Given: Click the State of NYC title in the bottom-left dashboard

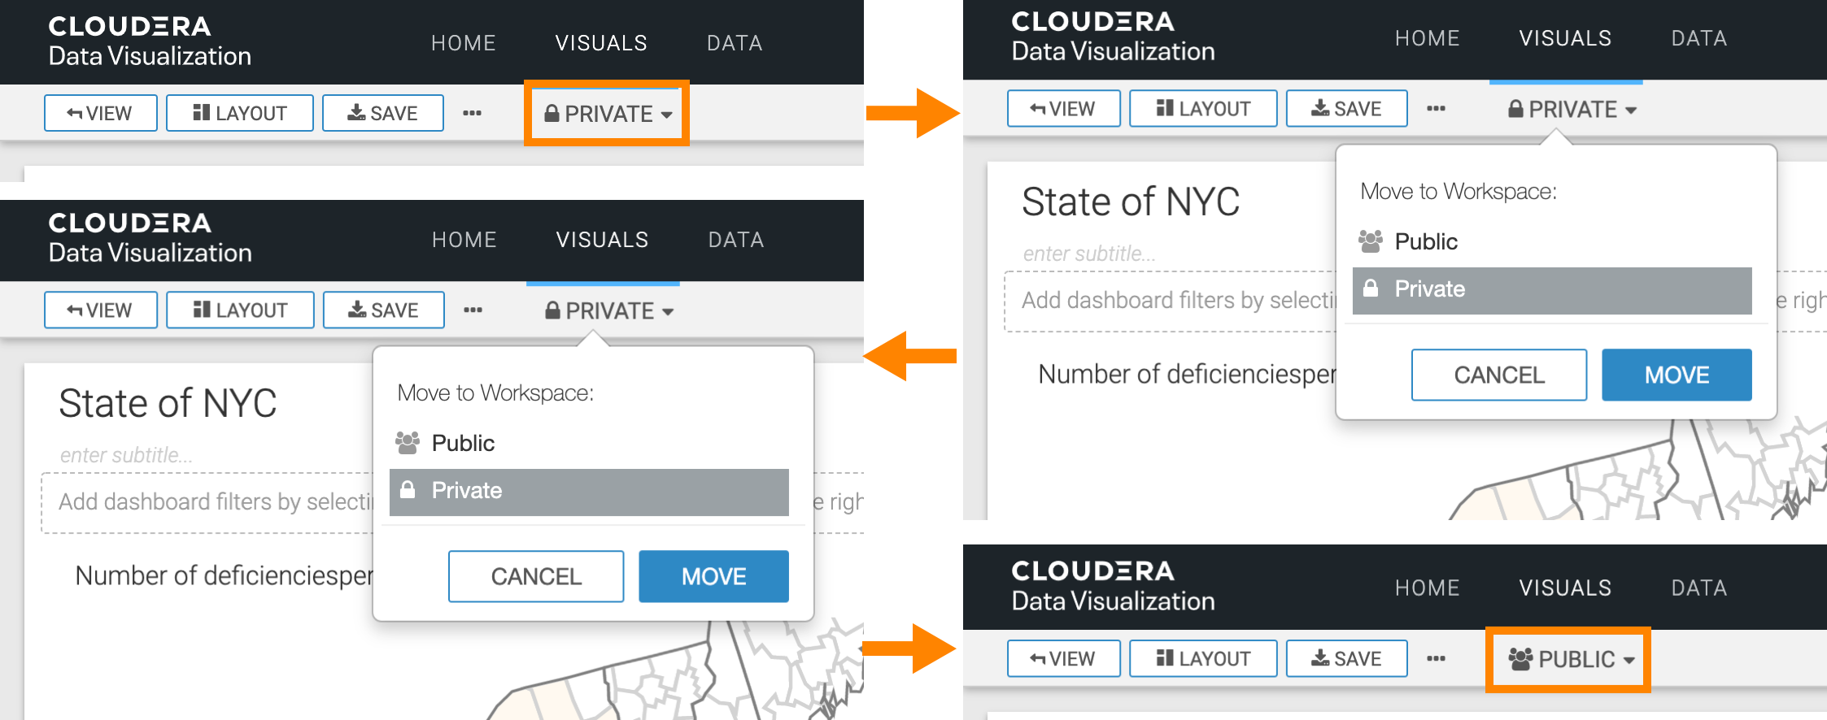Looking at the screenshot, I should click(x=168, y=403).
